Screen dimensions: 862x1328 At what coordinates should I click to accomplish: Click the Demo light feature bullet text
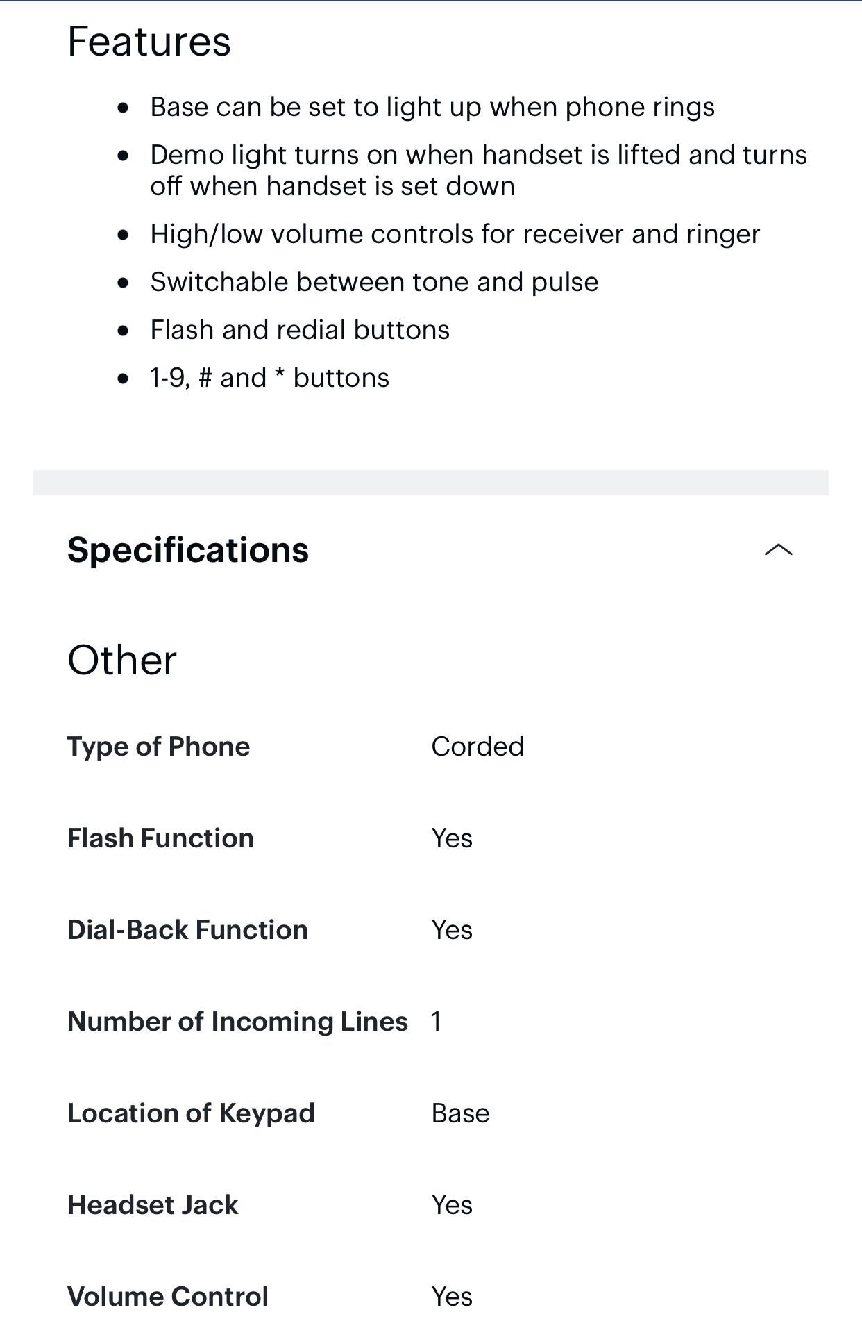pyautogui.click(x=478, y=171)
